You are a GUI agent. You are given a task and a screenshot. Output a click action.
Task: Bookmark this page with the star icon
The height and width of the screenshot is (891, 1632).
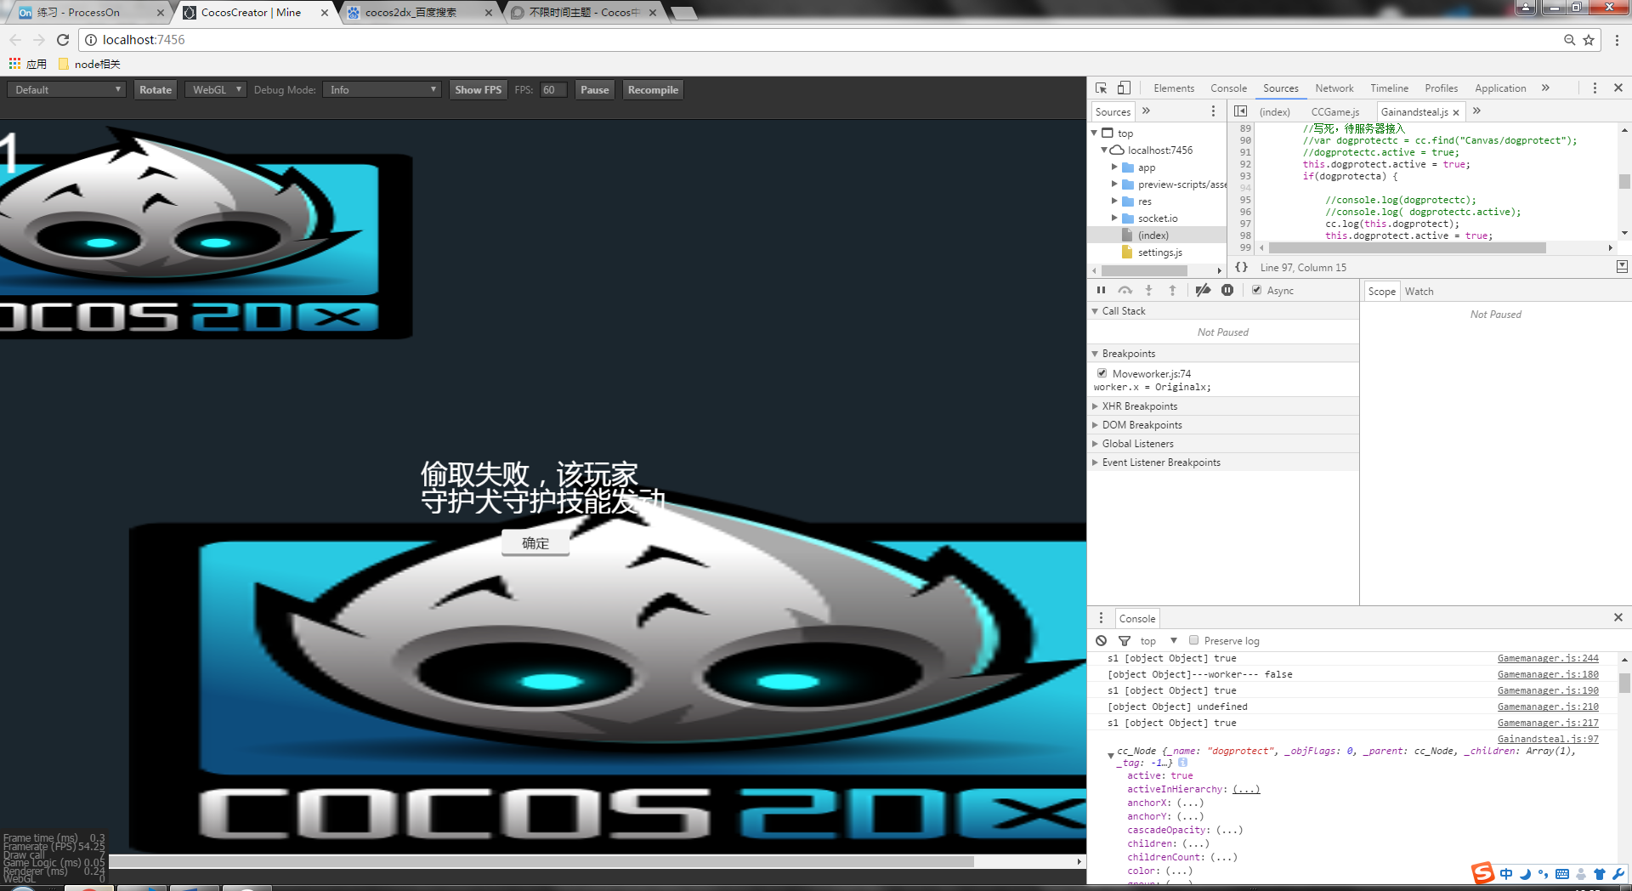1589,40
